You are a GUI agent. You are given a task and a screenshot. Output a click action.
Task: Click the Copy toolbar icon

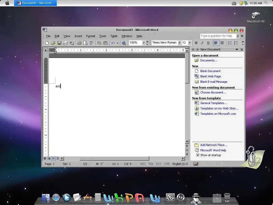tap(99, 43)
